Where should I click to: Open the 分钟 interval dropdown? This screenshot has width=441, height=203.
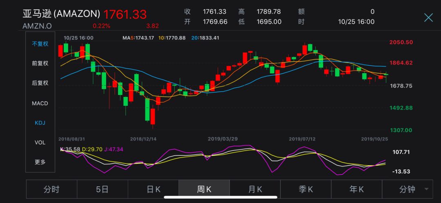(408, 189)
